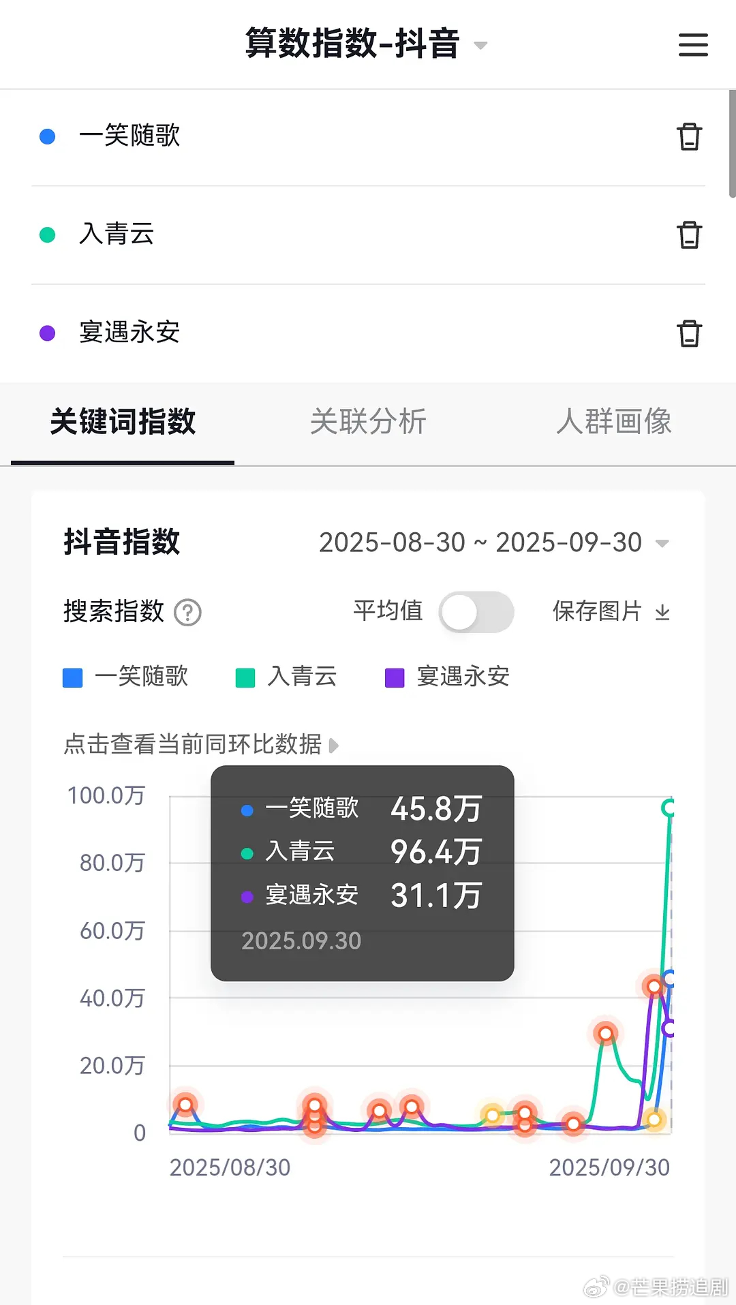
Task: Delete the 一笑随歌 keyword
Action: coord(689,136)
